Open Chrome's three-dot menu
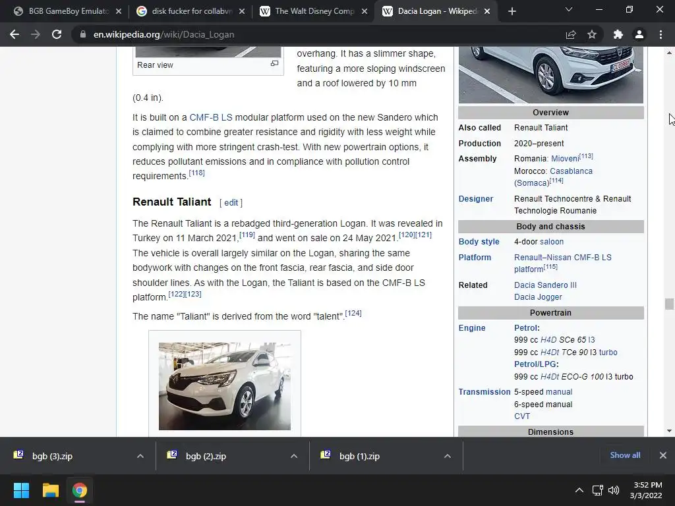The image size is (675, 506). pos(660,34)
